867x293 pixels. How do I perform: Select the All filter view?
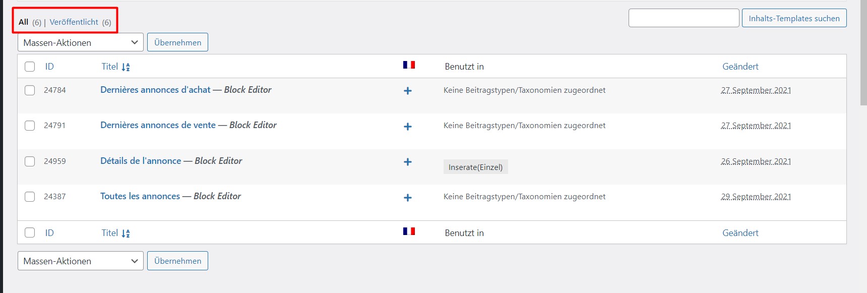pos(23,22)
